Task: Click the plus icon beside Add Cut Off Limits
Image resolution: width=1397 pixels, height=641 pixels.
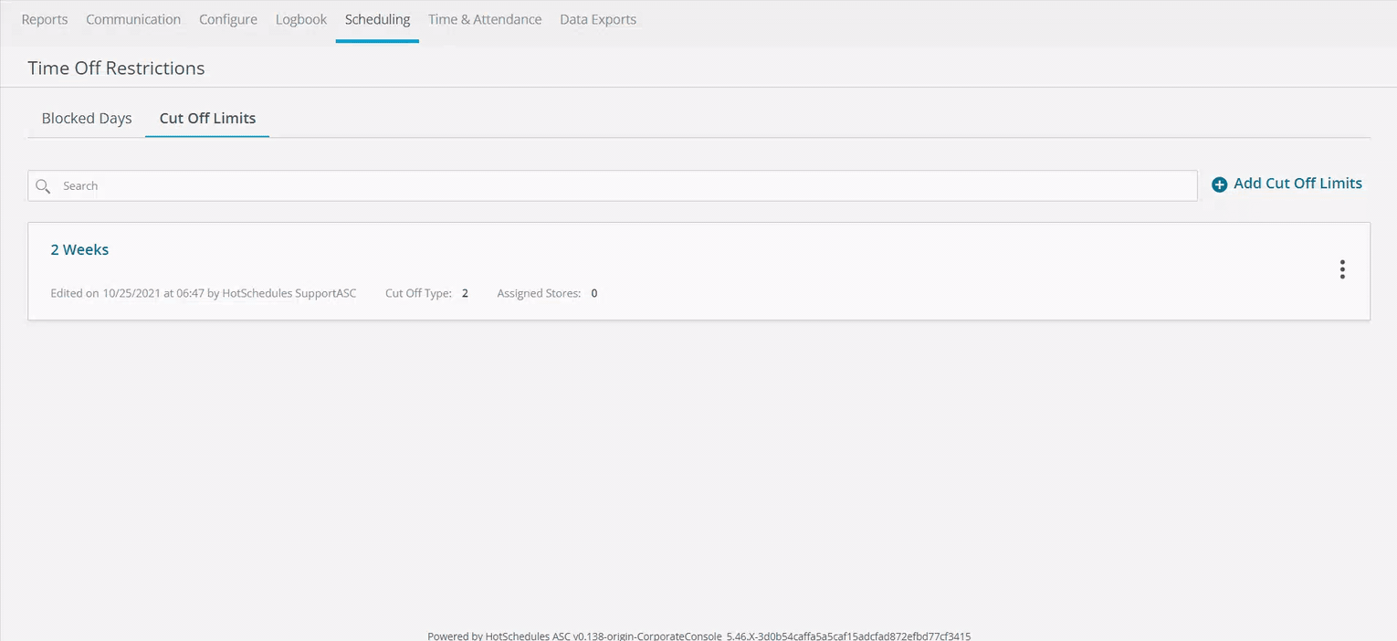Action: pyautogui.click(x=1219, y=184)
